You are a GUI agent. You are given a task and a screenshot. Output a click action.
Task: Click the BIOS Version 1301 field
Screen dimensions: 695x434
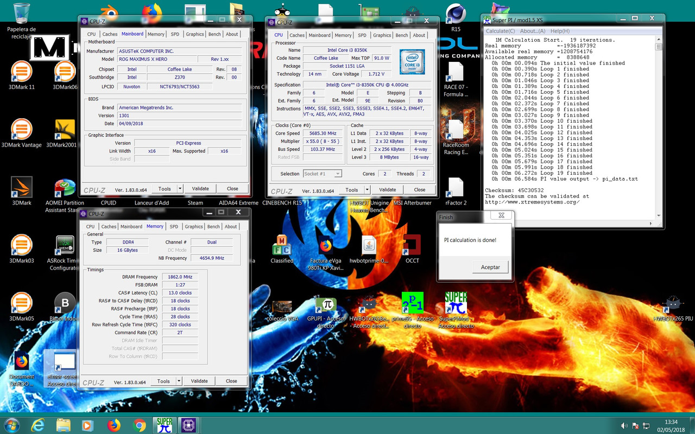180,116
